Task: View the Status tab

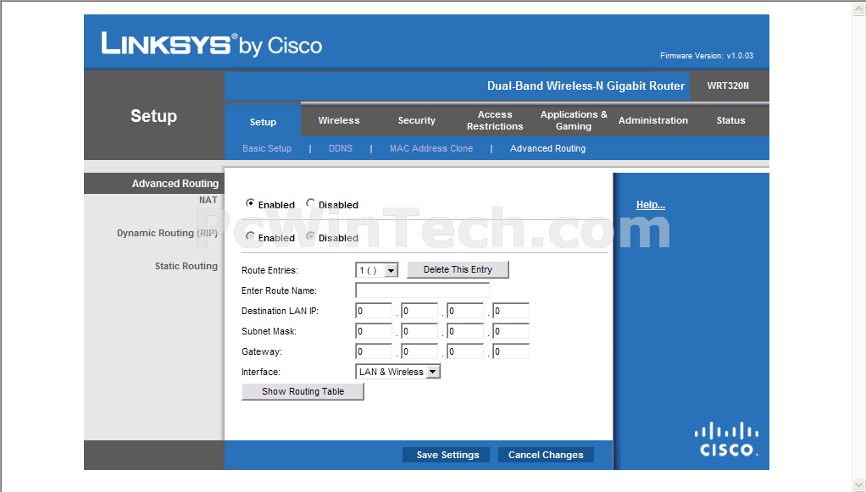Action: point(730,120)
